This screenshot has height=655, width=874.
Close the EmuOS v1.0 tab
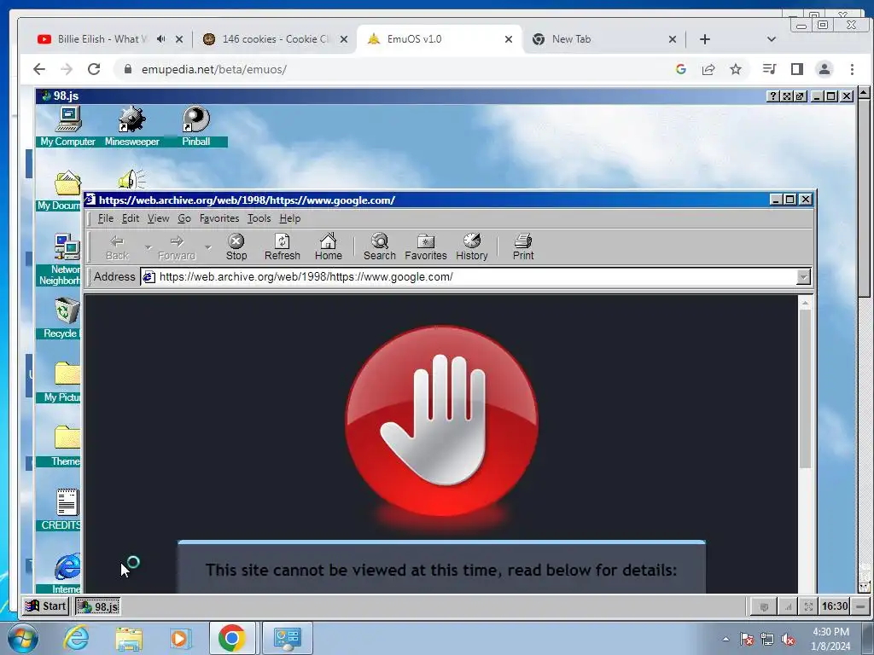click(x=509, y=39)
